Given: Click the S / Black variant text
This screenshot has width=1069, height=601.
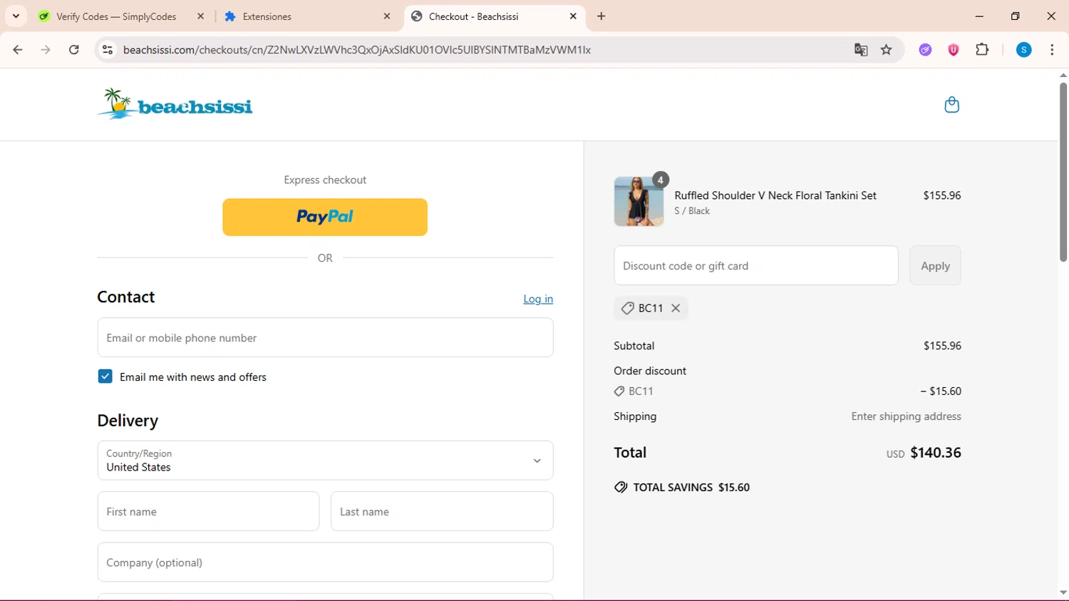Looking at the screenshot, I should pos(692,211).
